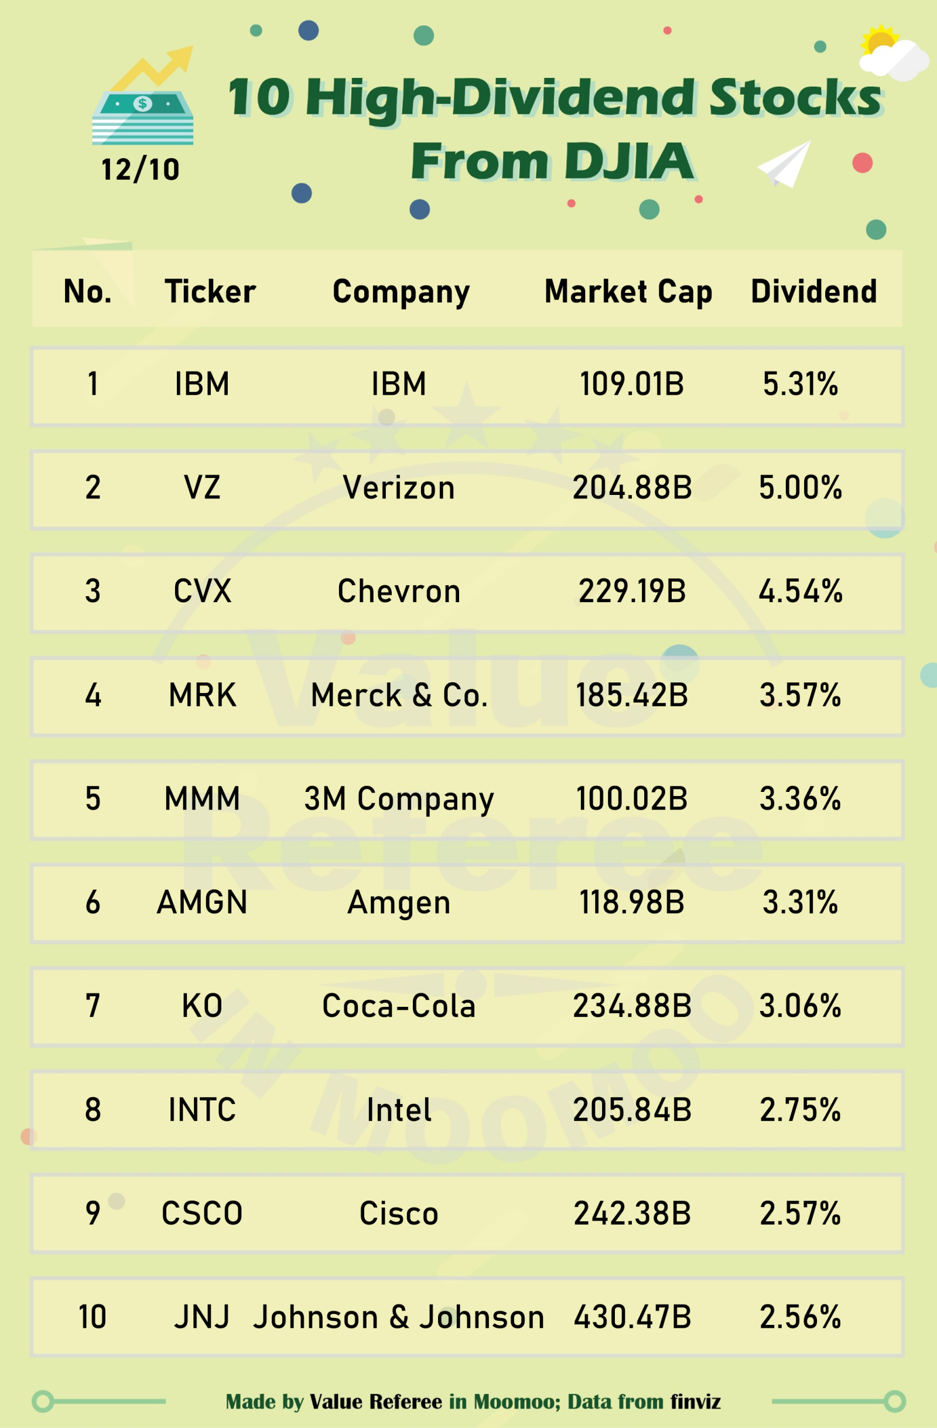Click the AMGN ticker symbol
937x1428 pixels.
[x=202, y=903]
